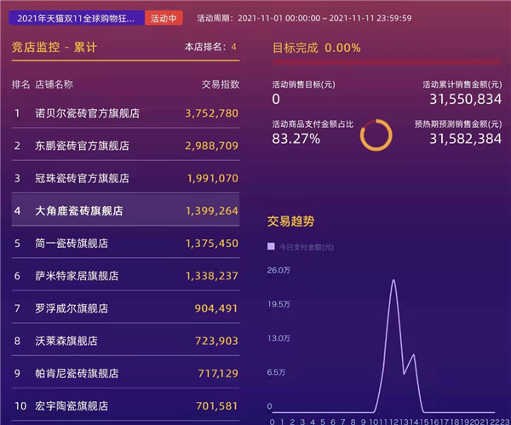Click the 活动销售目标(元) label
This screenshot has width=511, height=425.
tap(304, 84)
